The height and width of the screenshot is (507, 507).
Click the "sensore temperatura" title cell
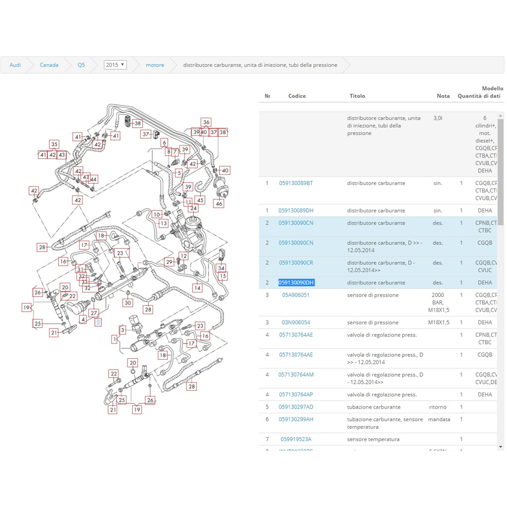(x=373, y=439)
